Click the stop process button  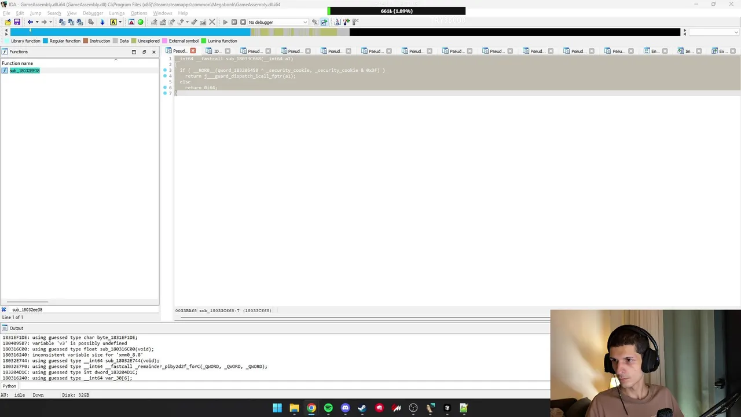[243, 22]
